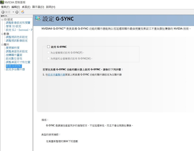This screenshot has width=194, height=151.
Task: Open 設定多台顯示器 in the tree
Action: 15,69
